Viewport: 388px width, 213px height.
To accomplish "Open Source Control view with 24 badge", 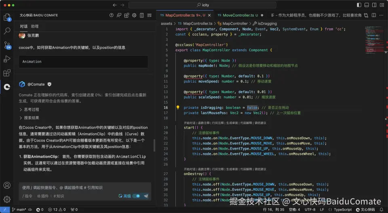I will point(7,45).
